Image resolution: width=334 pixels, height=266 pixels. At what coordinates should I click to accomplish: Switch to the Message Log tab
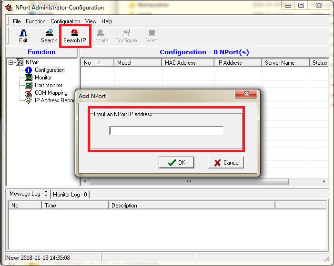tap(29, 194)
